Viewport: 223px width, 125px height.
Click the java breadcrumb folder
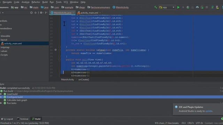[x=45, y=7]
